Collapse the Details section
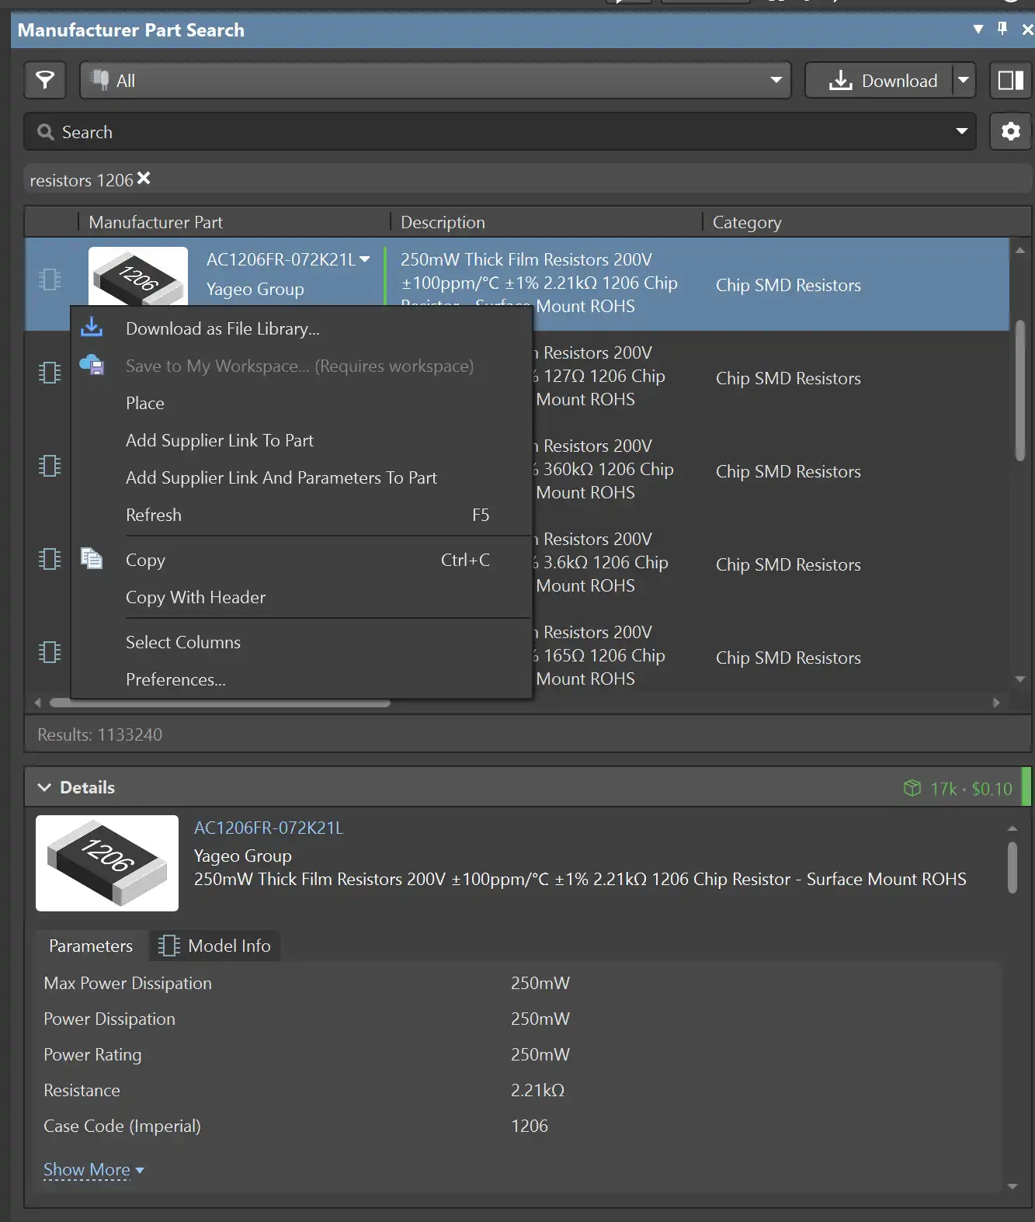The height and width of the screenshot is (1222, 1035). point(45,787)
